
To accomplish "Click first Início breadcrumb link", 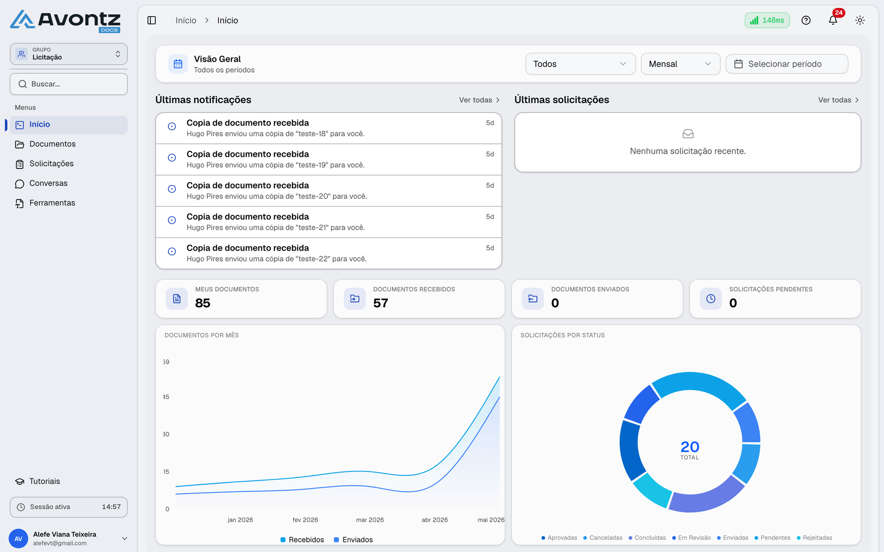I will [x=186, y=20].
